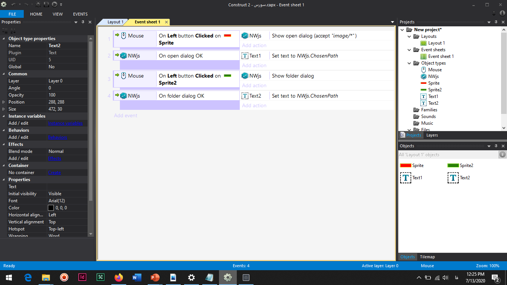507x285 pixels.
Task: Switch to the Layout 1 tab
Action: pos(115,22)
